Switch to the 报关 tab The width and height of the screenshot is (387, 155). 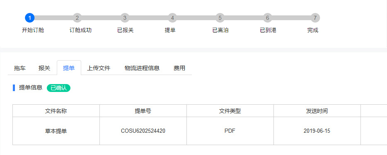[x=44, y=68]
